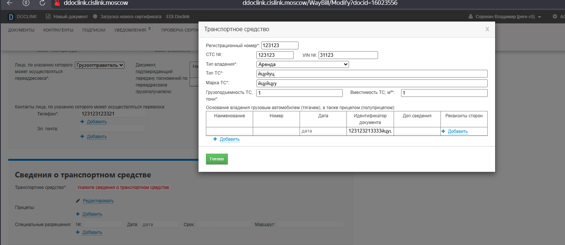Screen dimensions: 565x245
Task: Close the Транспортное средство dialog
Action: coord(487,29)
